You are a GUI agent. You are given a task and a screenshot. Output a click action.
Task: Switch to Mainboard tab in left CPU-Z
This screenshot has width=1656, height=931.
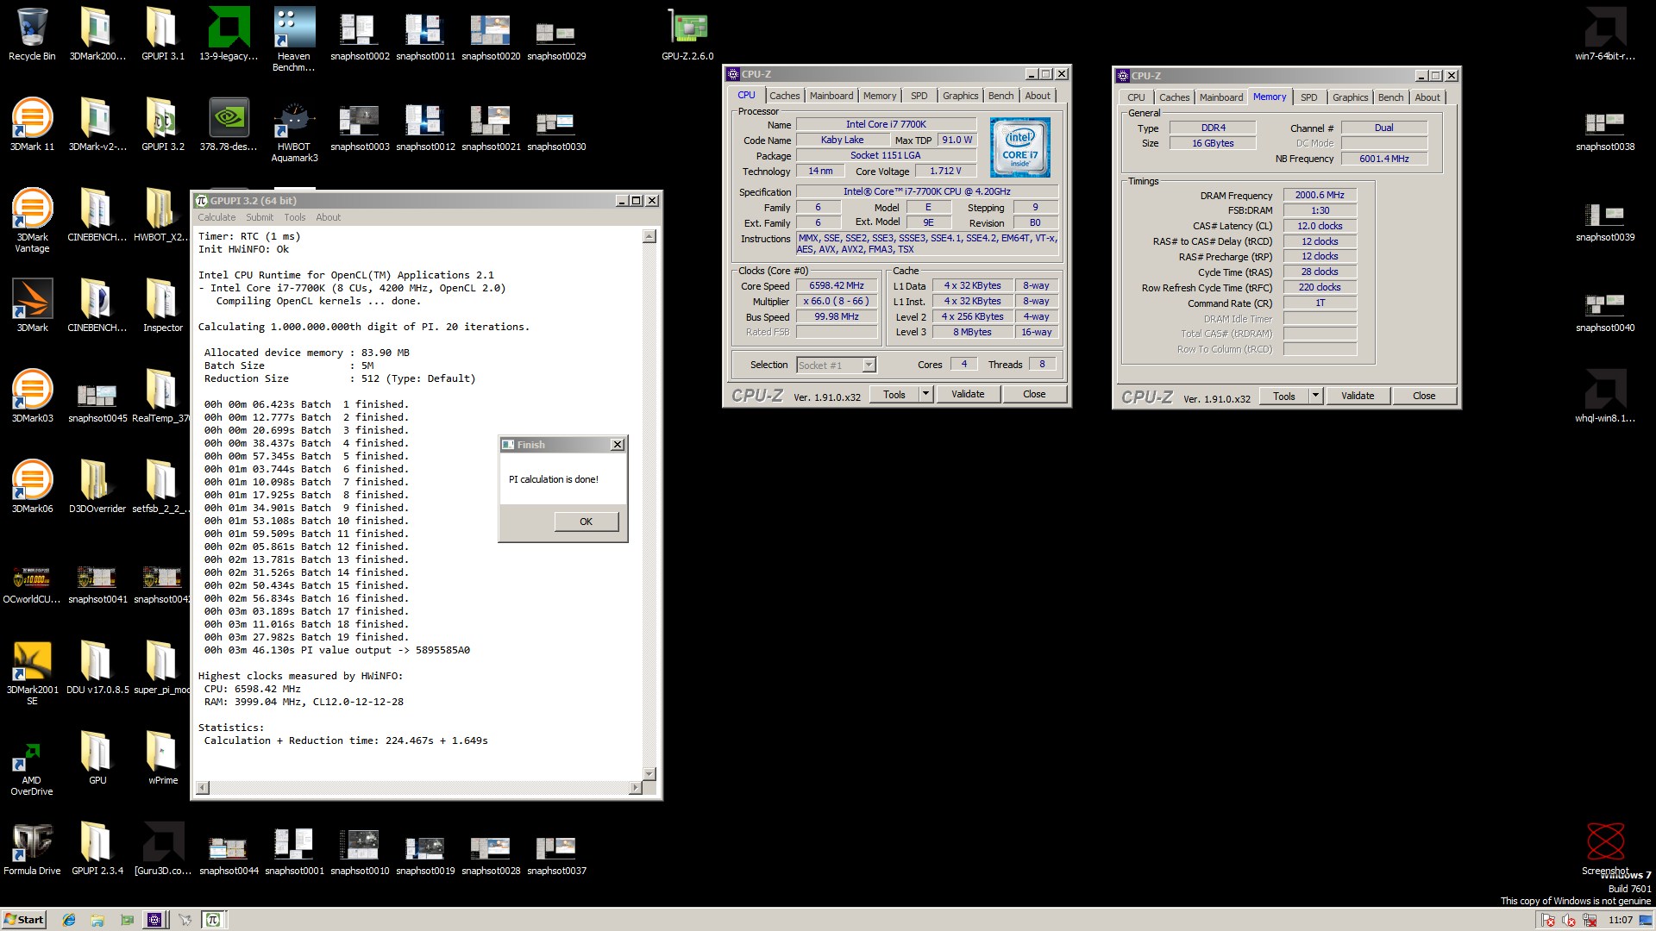(x=831, y=96)
